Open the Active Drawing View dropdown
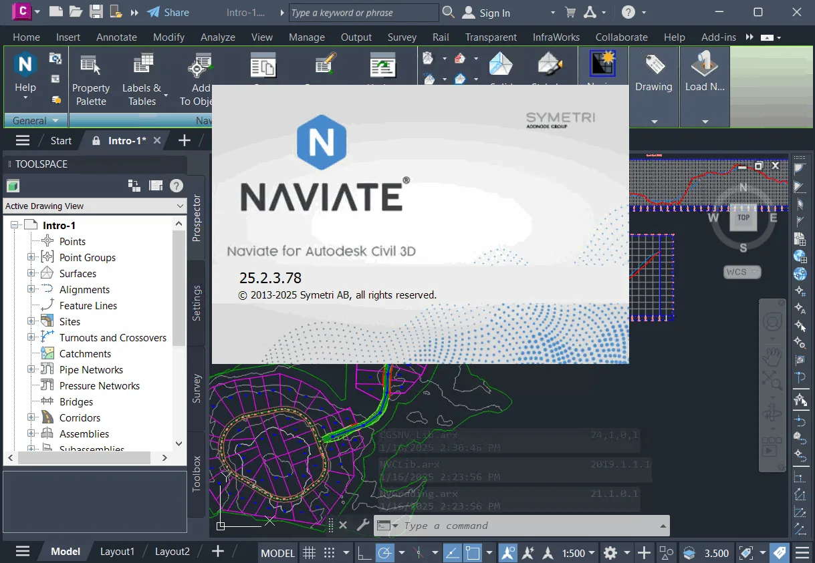 click(94, 206)
